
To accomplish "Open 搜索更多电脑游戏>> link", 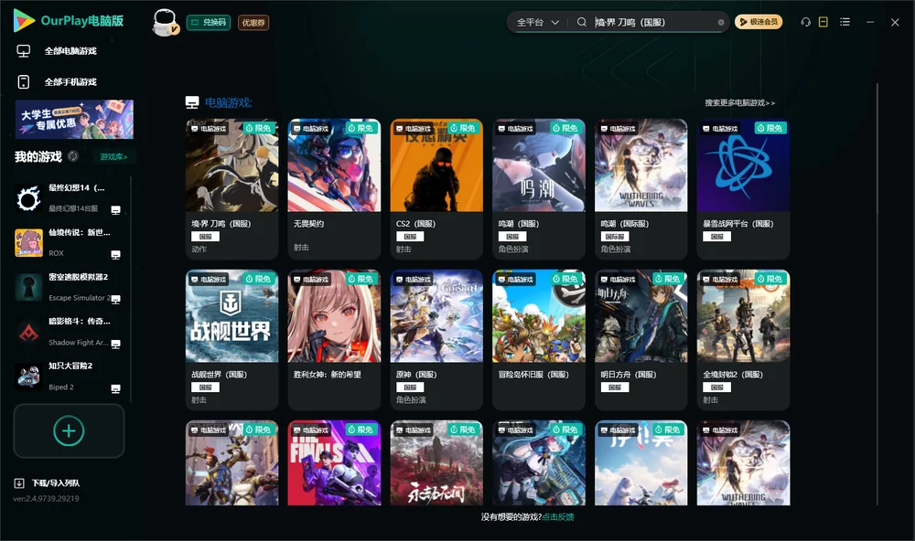I will 739,102.
